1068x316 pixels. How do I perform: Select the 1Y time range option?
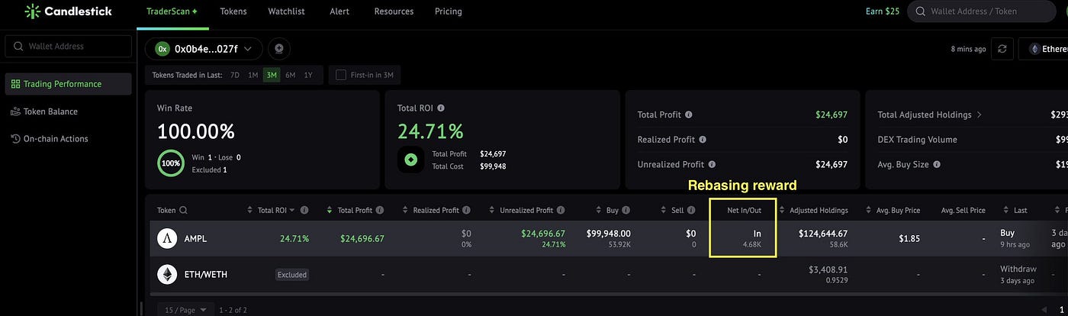click(308, 75)
